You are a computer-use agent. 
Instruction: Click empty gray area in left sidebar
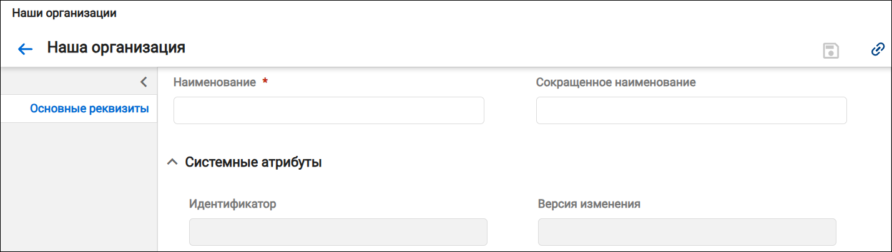click(79, 187)
